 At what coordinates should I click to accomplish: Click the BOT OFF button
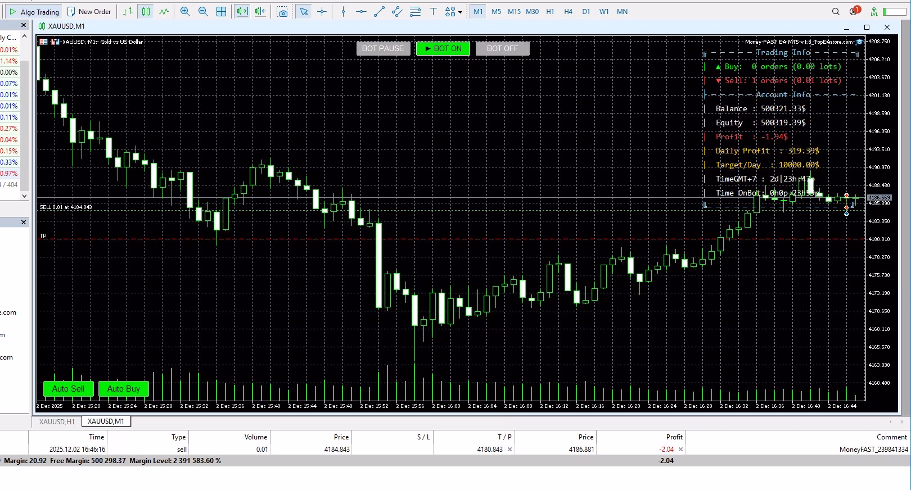[x=502, y=49]
